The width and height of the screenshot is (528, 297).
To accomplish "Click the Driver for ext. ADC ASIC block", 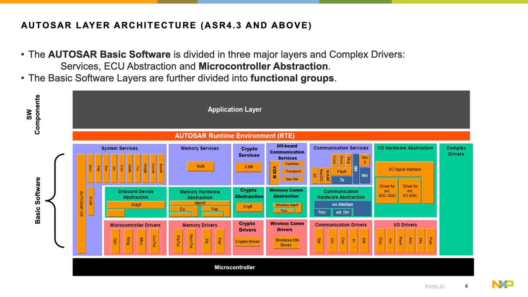I will pos(387,191).
